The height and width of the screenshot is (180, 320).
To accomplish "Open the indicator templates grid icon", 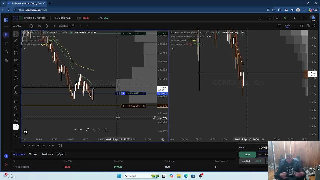I will tap(73, 26).
